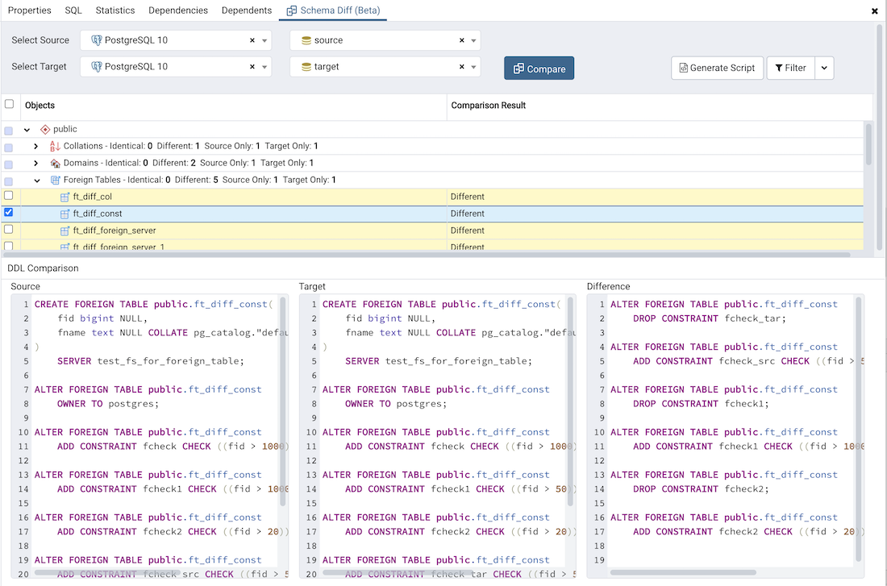
Task: Click the ft_diff_foreign_server_1 table icon
Action: [65, 247]
